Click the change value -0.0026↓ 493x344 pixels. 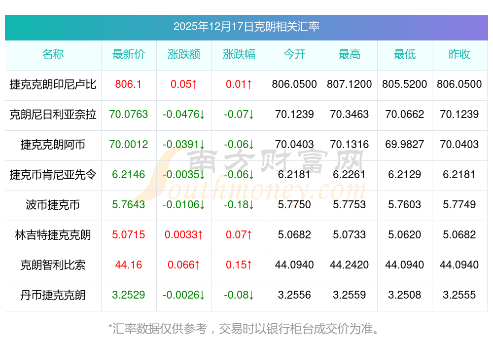pyautogui.click(x=184, y=295)
